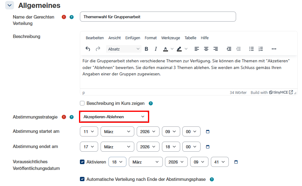Align text to center in editor
The image size is (302, 186).
(x=206, y=49)
